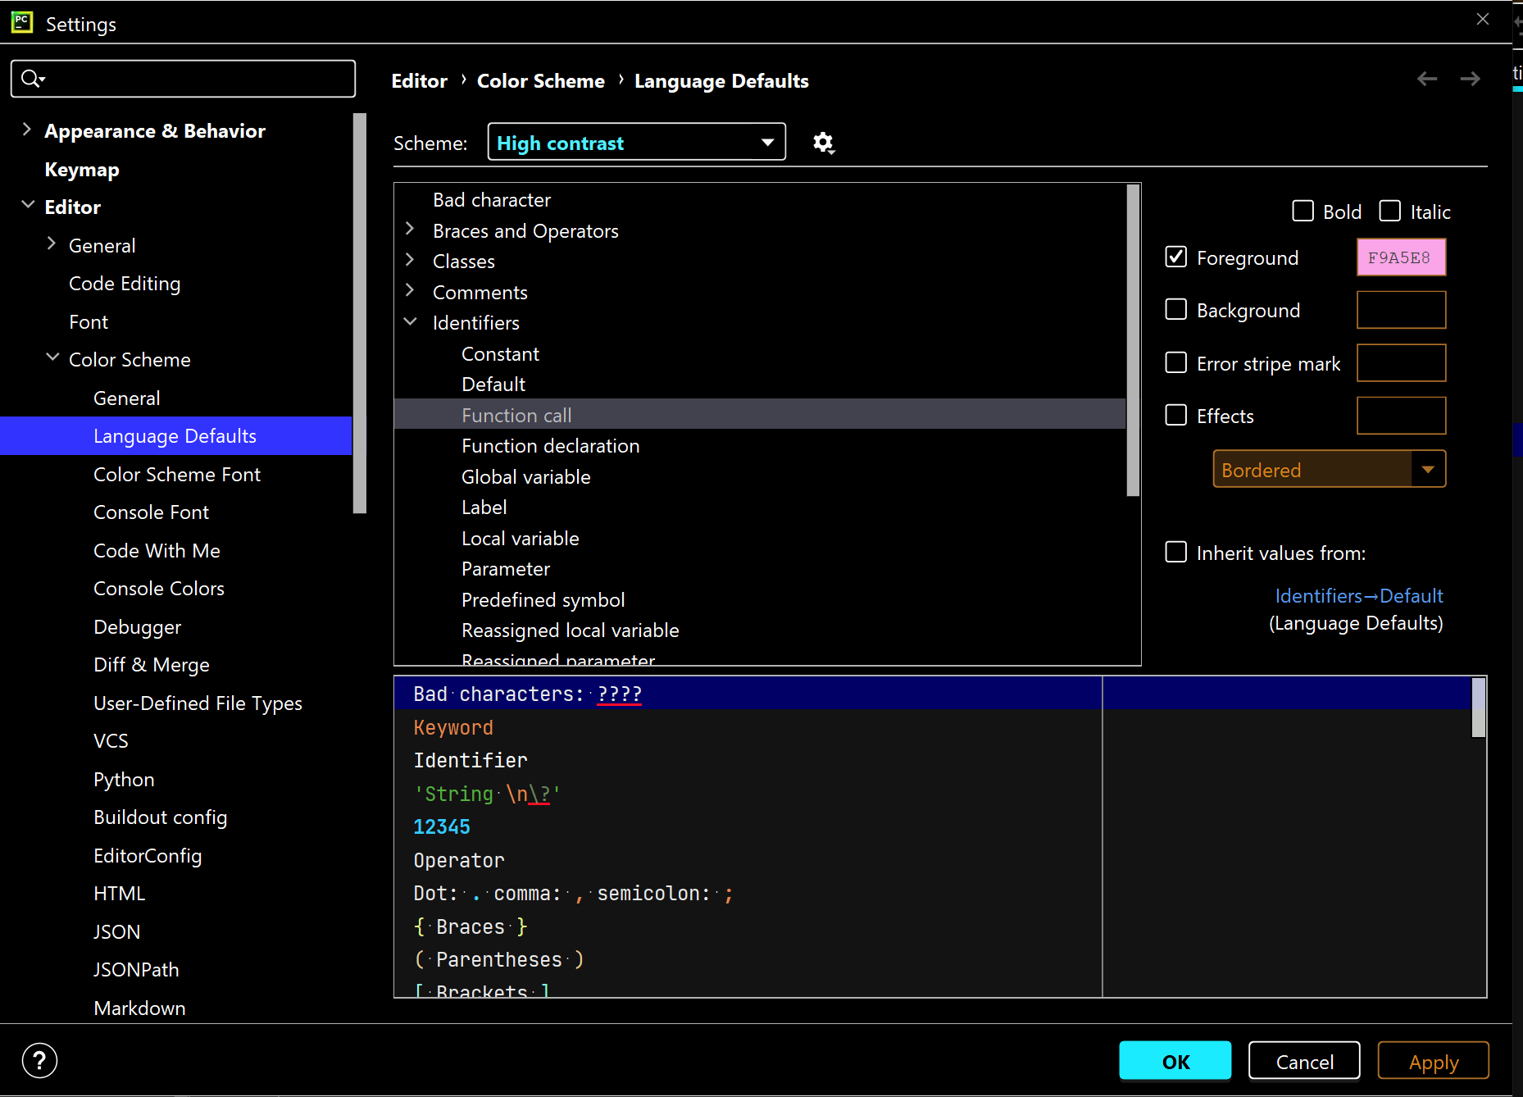The width and height of the screenshot is (1523, 1097).
Task: Open Code With Me color settings
Action: [157, 551]
